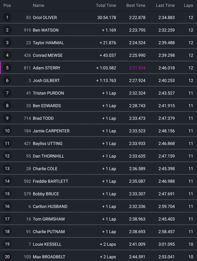Sort by the Name column header
This screenshot has width=197, height=261.
click(x=38, y=5)
